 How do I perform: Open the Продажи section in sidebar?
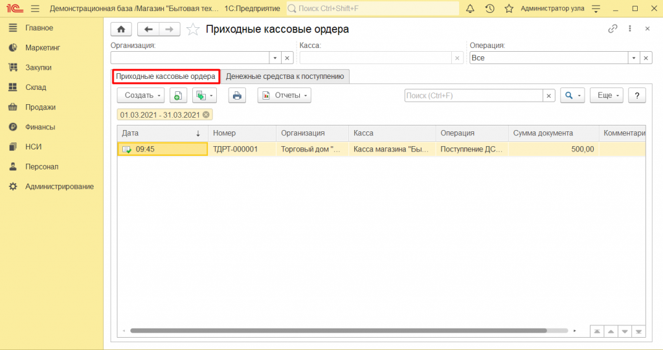pyautogui.click(x=40, y=107)
